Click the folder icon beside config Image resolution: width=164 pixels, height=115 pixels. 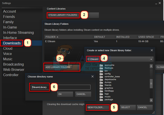point(101,74)
